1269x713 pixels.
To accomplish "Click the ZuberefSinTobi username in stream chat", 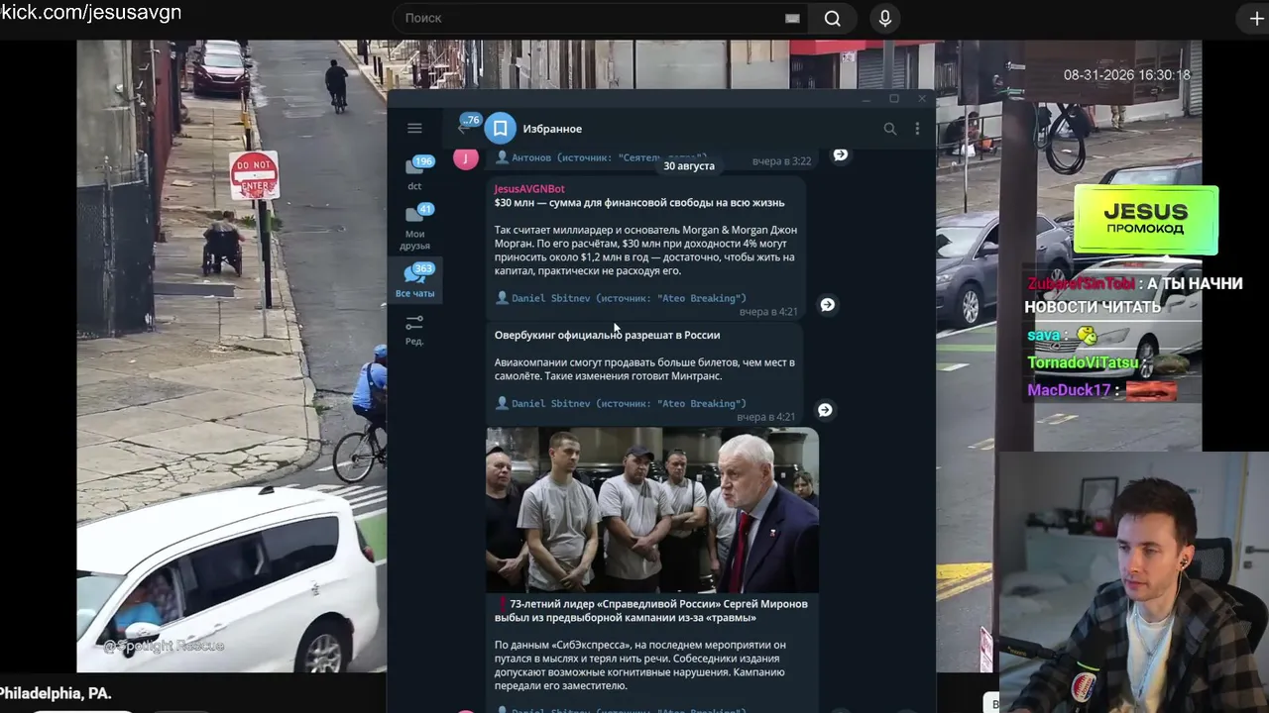I will pos(1081,284).
